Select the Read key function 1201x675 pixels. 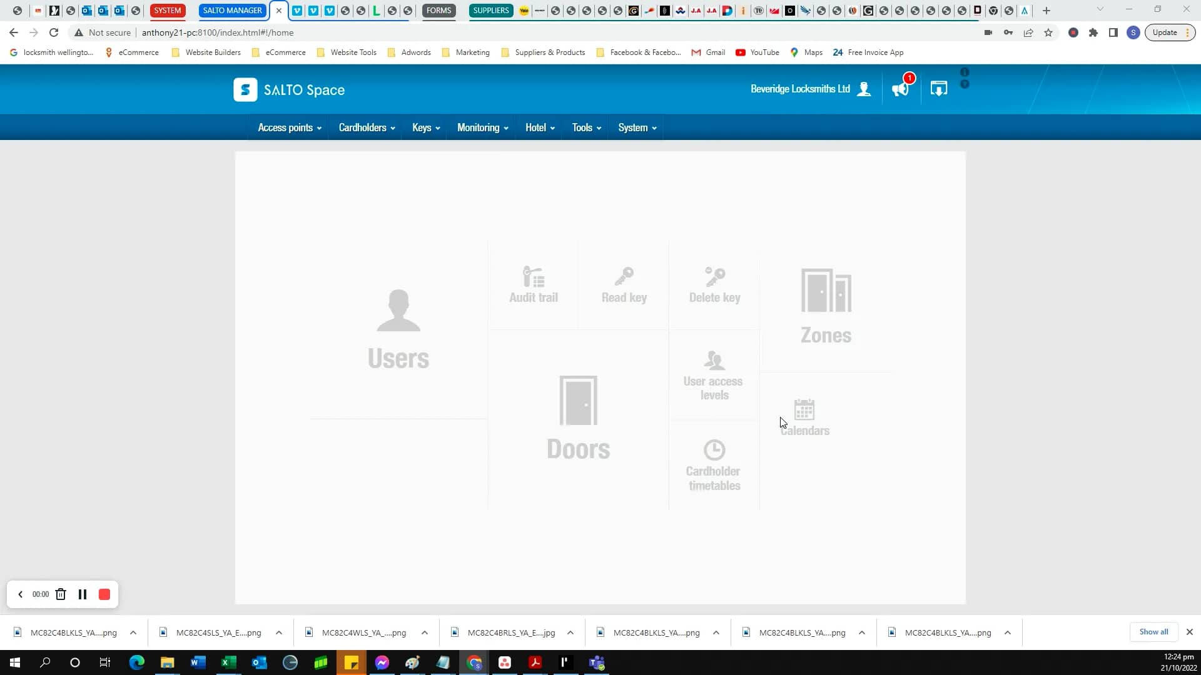[x=623, y=284]
